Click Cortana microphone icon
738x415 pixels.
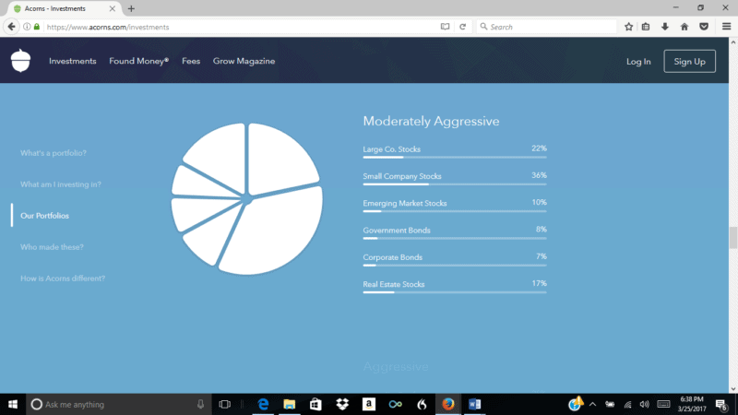(x=200, y=404)
